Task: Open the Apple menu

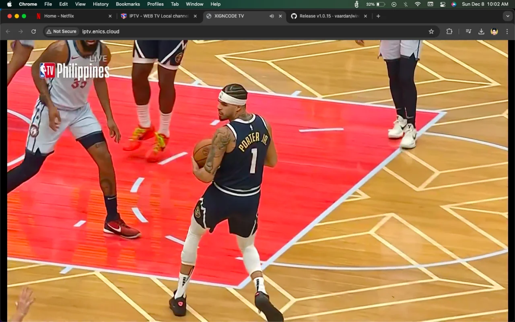Action: 9,4
